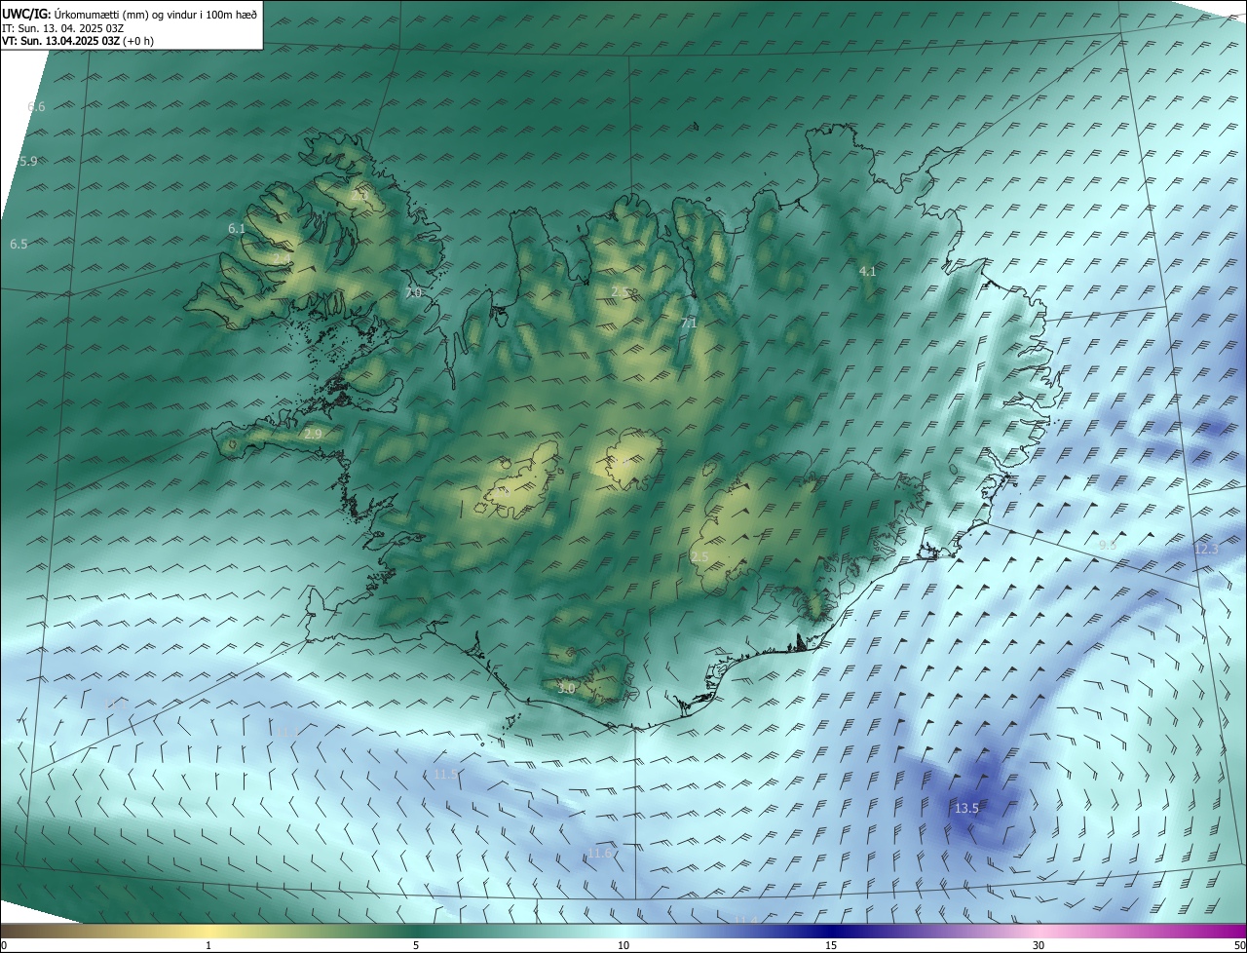
Task: Click the 3.0 value near the south coast
Action: [x=566, y=688]
